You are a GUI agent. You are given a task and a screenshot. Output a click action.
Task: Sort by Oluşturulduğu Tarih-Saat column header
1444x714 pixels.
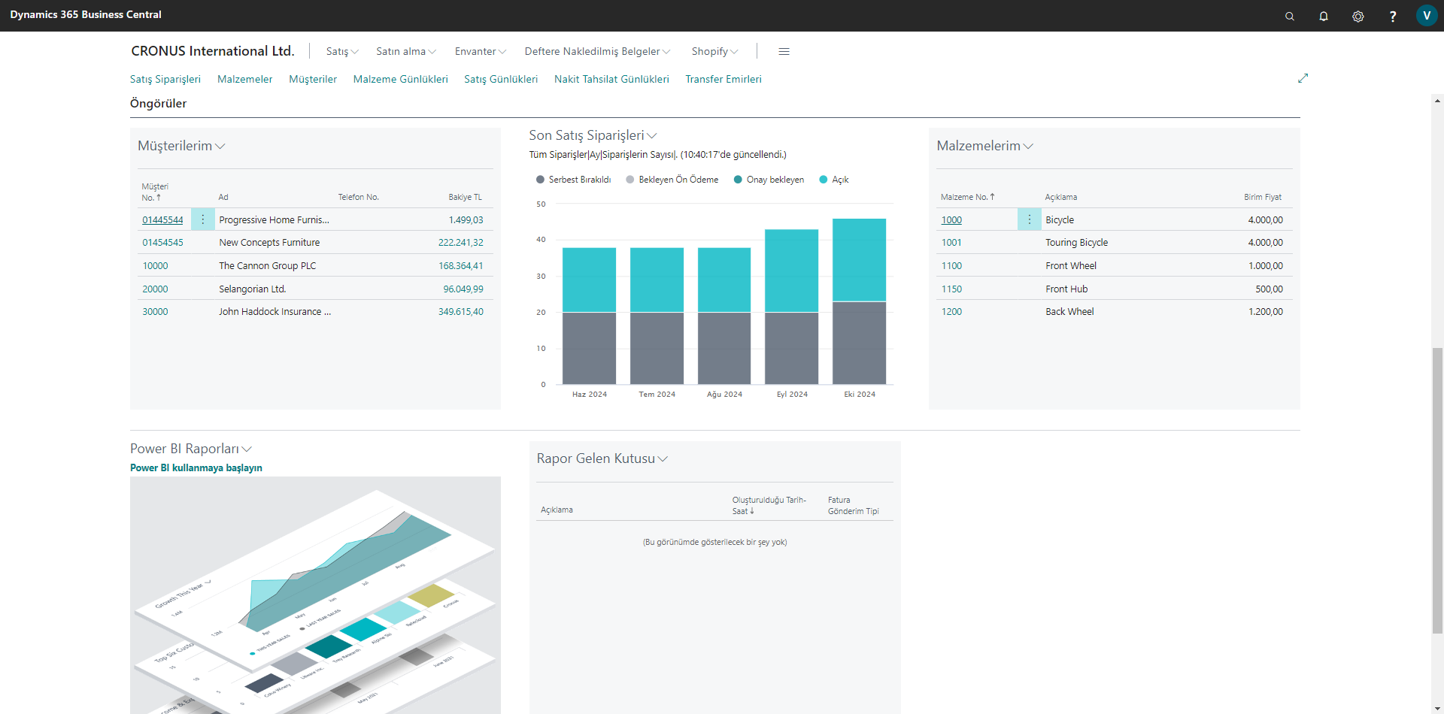[x=769, y=505]
